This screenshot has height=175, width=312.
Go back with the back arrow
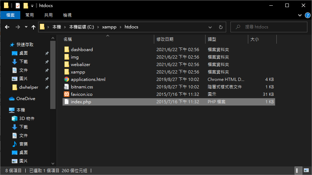7,27
